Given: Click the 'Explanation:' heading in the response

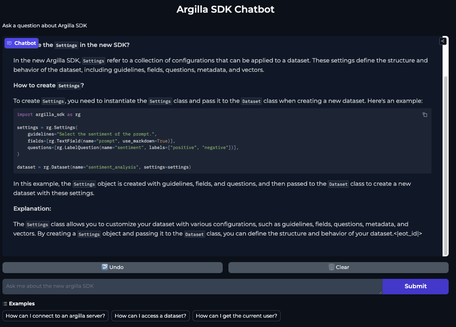Looking at the screenshot, I should (x=32, y=209).
